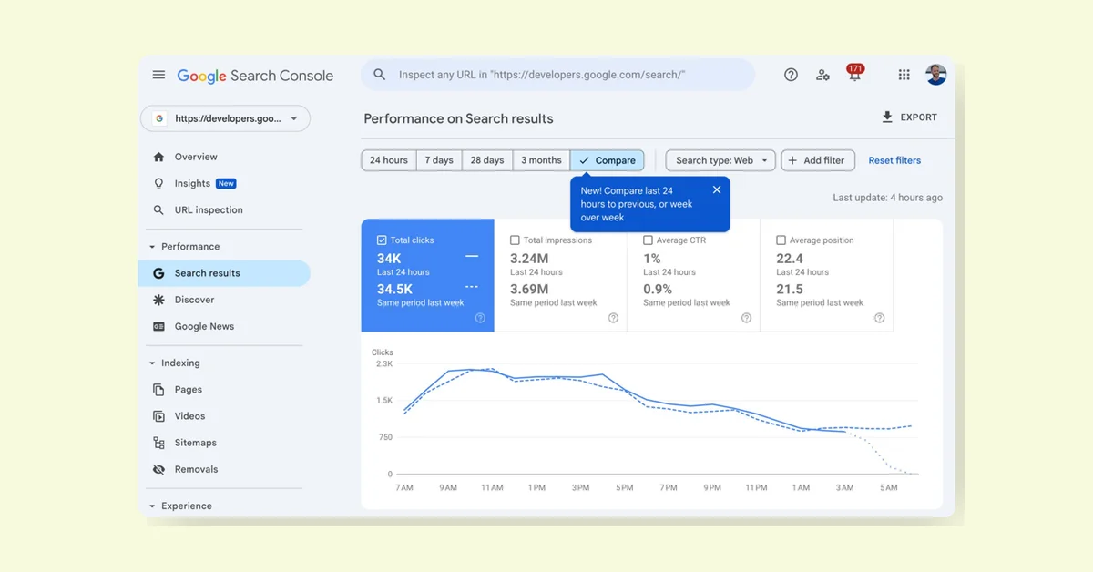Open the user settings people icon

[x=822, y=75]
